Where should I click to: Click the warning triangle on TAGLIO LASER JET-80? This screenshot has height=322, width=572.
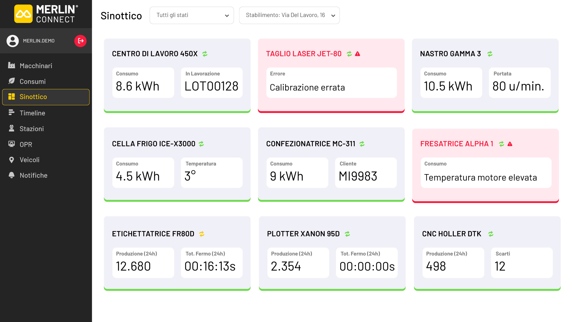coord(357,54)
